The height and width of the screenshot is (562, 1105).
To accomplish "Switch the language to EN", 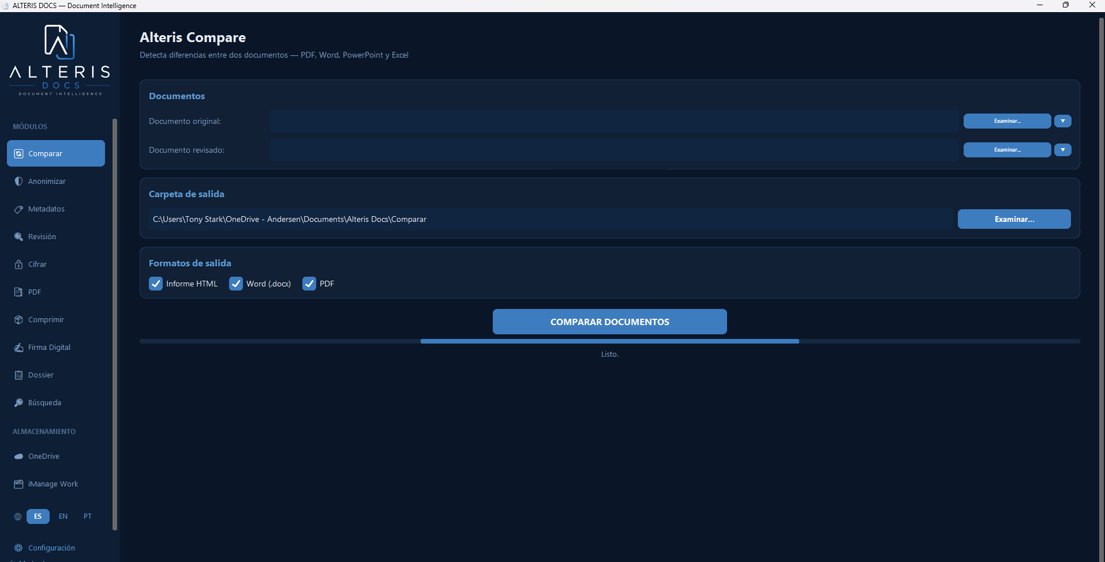I will pos(63,516).
